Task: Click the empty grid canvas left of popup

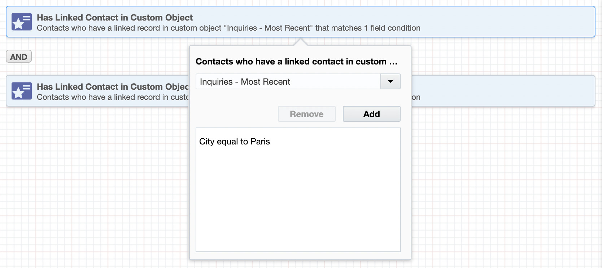Action: click(94, 180)
